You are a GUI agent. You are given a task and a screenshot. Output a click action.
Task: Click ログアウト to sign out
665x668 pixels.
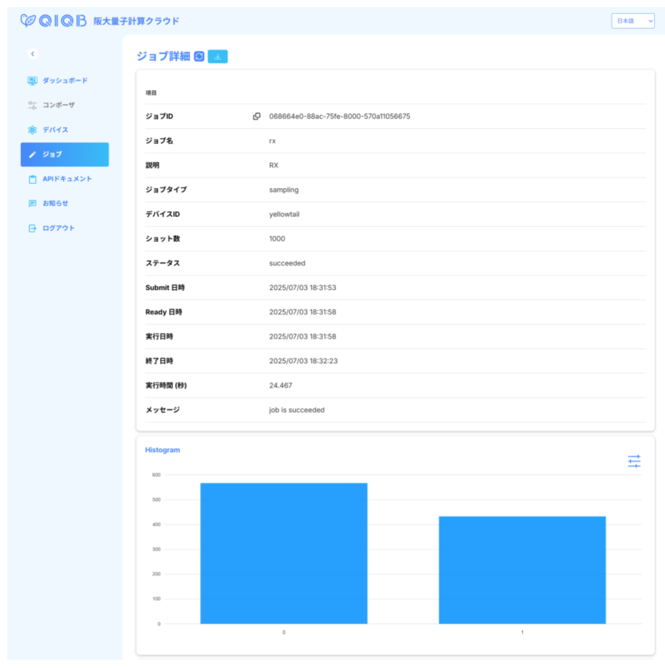pyautogui.click(x=58, y=228)
